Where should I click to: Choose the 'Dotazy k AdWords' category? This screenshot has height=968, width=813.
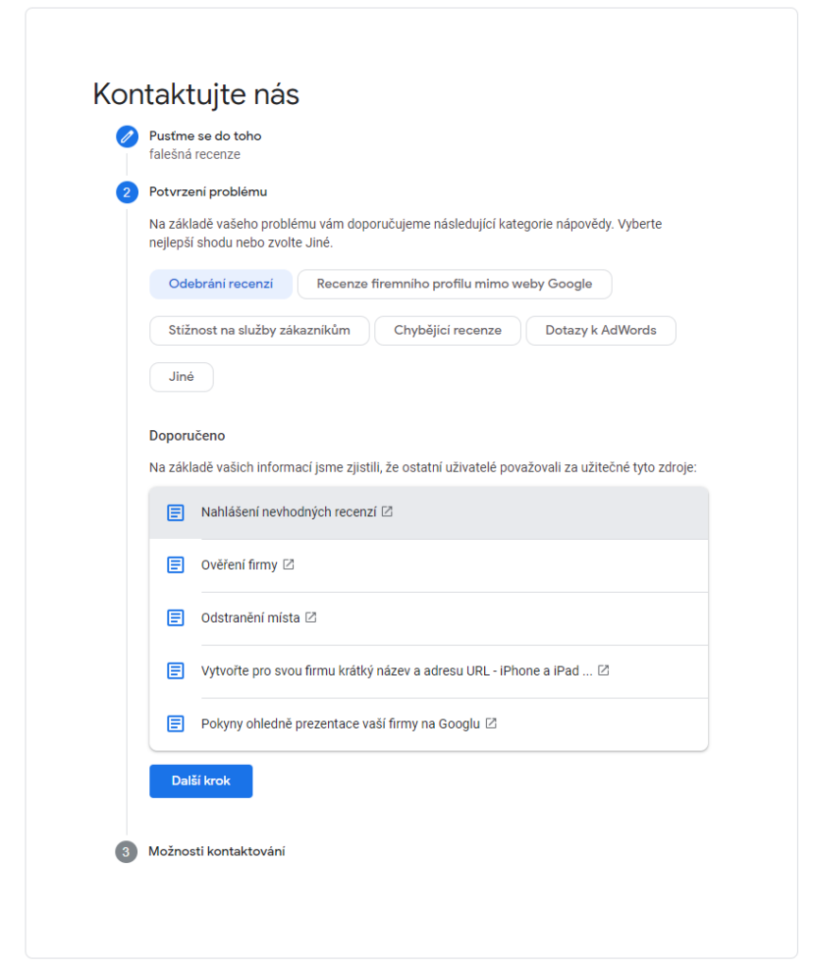coord(600,330)
